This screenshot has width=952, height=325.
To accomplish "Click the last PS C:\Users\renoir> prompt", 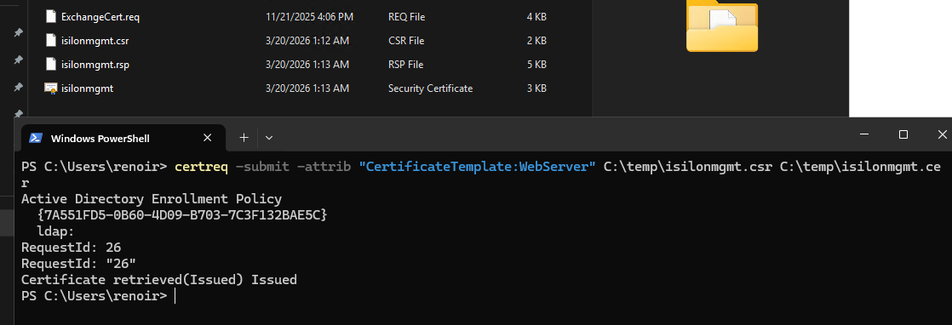I will click(x=94, y=297).
